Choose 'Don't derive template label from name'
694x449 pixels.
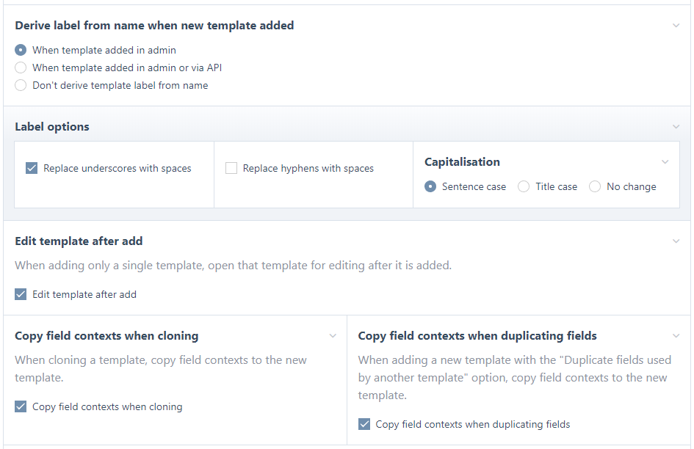pos(21,85)
